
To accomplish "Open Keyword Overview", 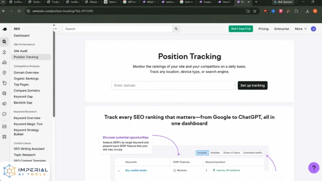I will pyautogui.click(x=27, y=118).
